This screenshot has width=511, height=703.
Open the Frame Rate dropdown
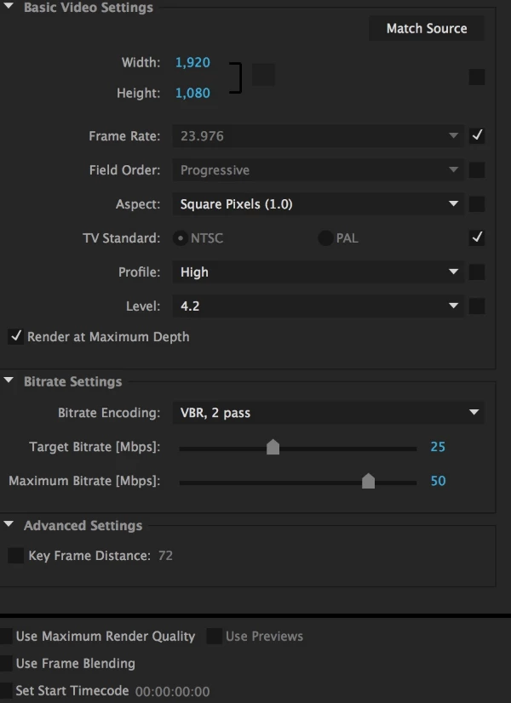pos(318,136)
